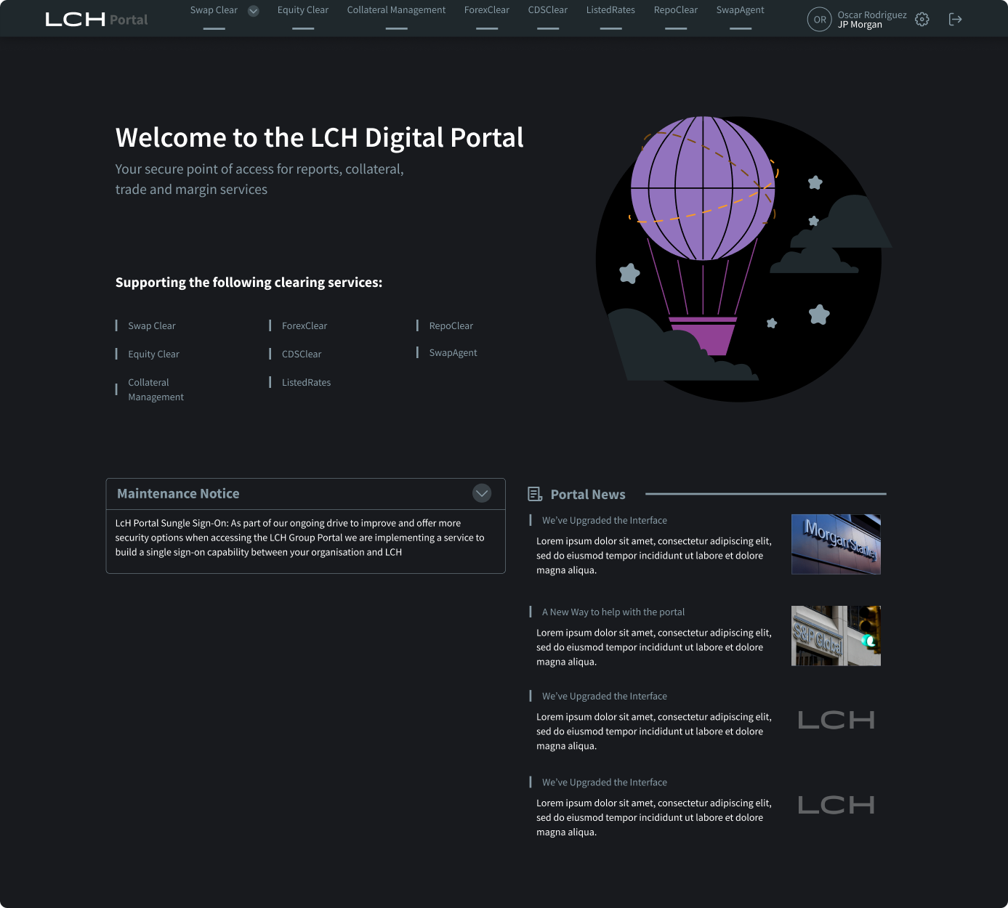This screenshot has width=1008, height=908.
Task: Click SwapAgent in clearing services list
Action: 453,353
